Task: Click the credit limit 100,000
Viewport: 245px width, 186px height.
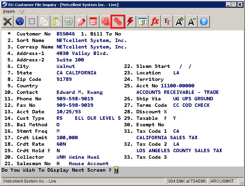Action: pos(67,138)
